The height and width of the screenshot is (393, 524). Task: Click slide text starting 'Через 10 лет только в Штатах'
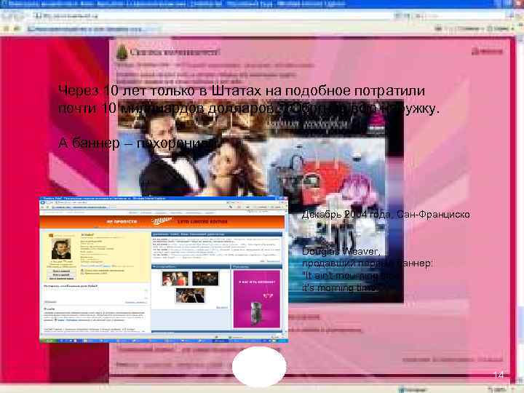[x=248, y=100]
